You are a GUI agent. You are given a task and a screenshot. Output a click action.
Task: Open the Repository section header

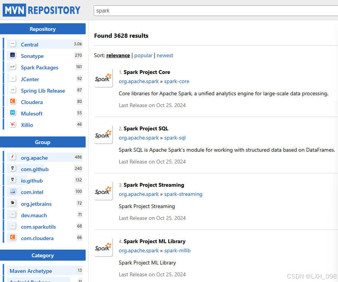click(43, 29)
